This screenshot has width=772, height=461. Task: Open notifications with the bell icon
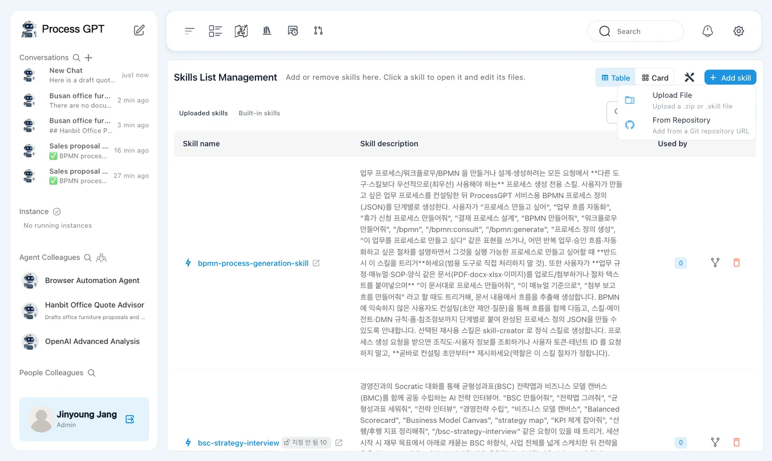[x=707, y=31]
